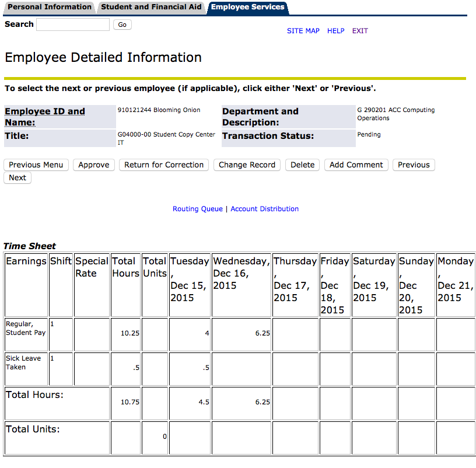Click G 290201 ACC Computing Operations text
Image resolution: width=476 pixels, height=468 pixels.
(396, 114)
